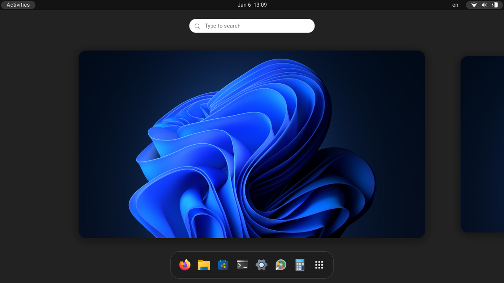Focus the 'Type to search' field
Screen dimensions: 504x283
[252, 26]
